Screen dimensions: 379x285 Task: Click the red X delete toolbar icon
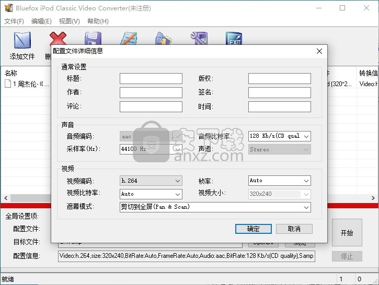[x=58, y=39]
